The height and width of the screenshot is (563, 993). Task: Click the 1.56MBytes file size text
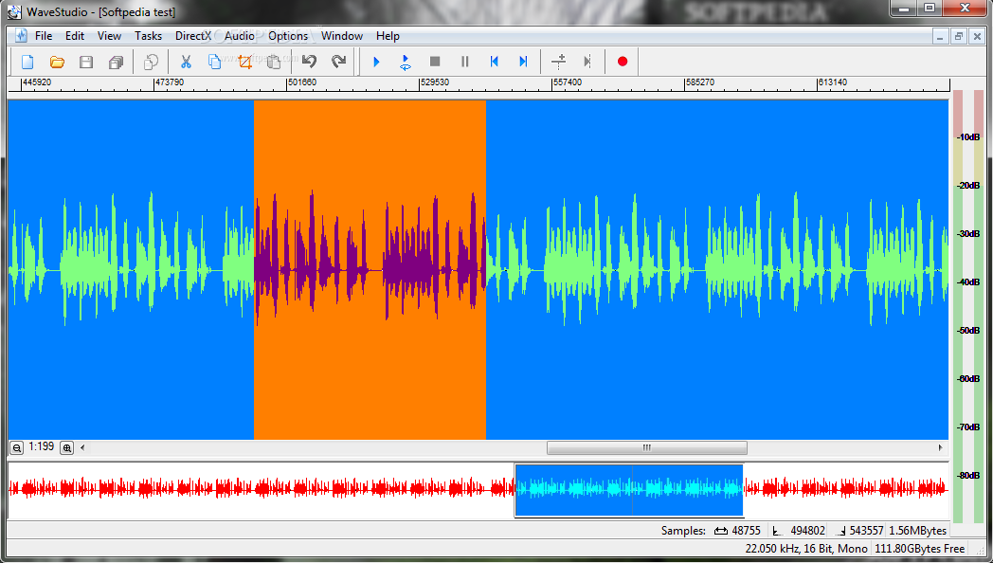tap(917, 531)
